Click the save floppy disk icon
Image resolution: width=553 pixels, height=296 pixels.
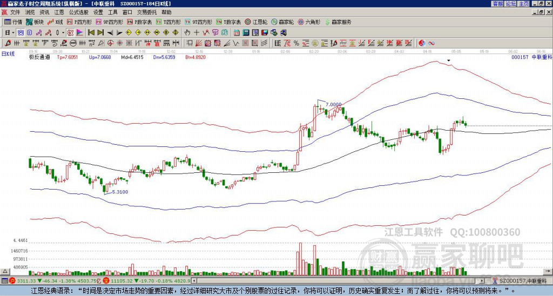[265, 33]
